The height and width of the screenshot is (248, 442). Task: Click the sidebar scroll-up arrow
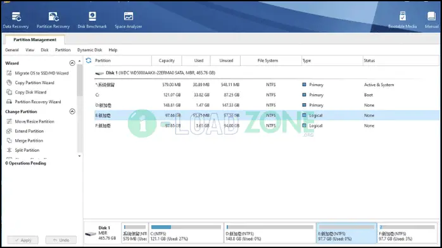tap(80, 61)
